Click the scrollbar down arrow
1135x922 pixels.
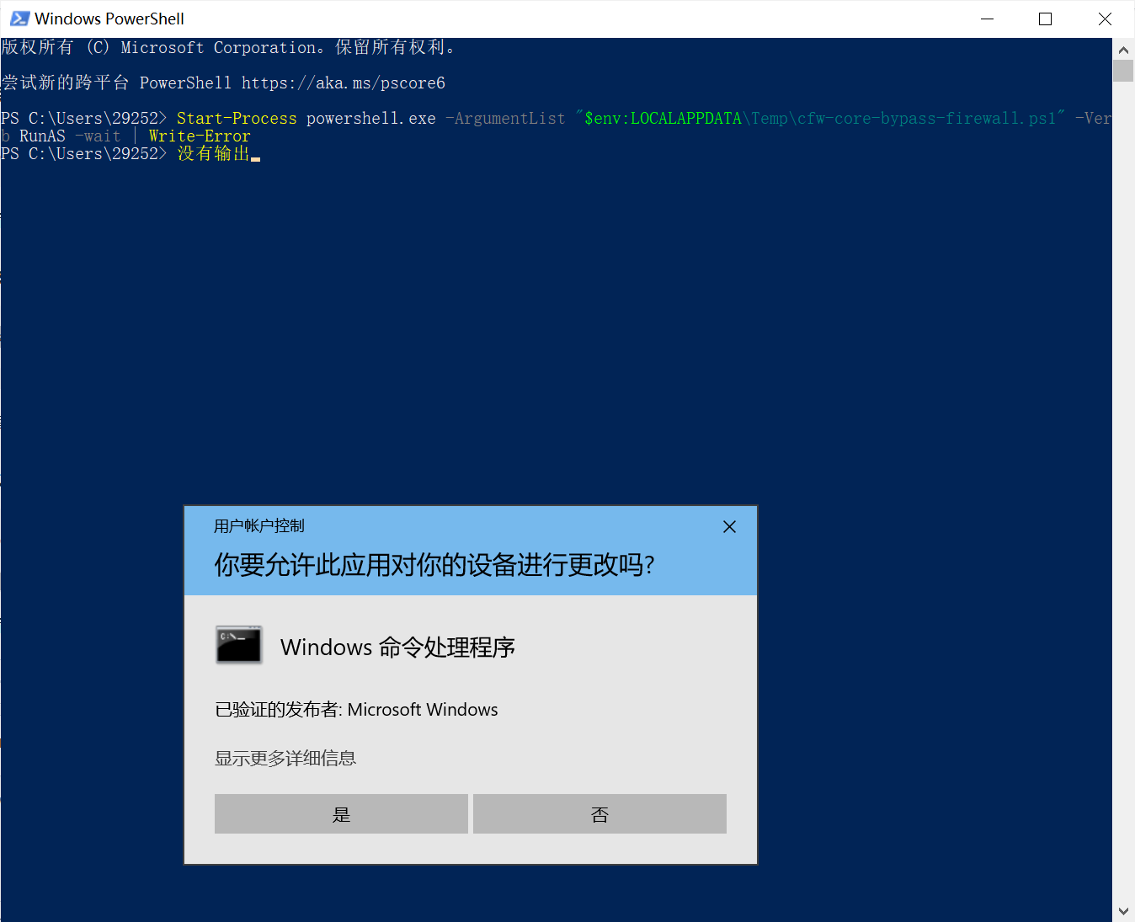tap(1123, 910)
